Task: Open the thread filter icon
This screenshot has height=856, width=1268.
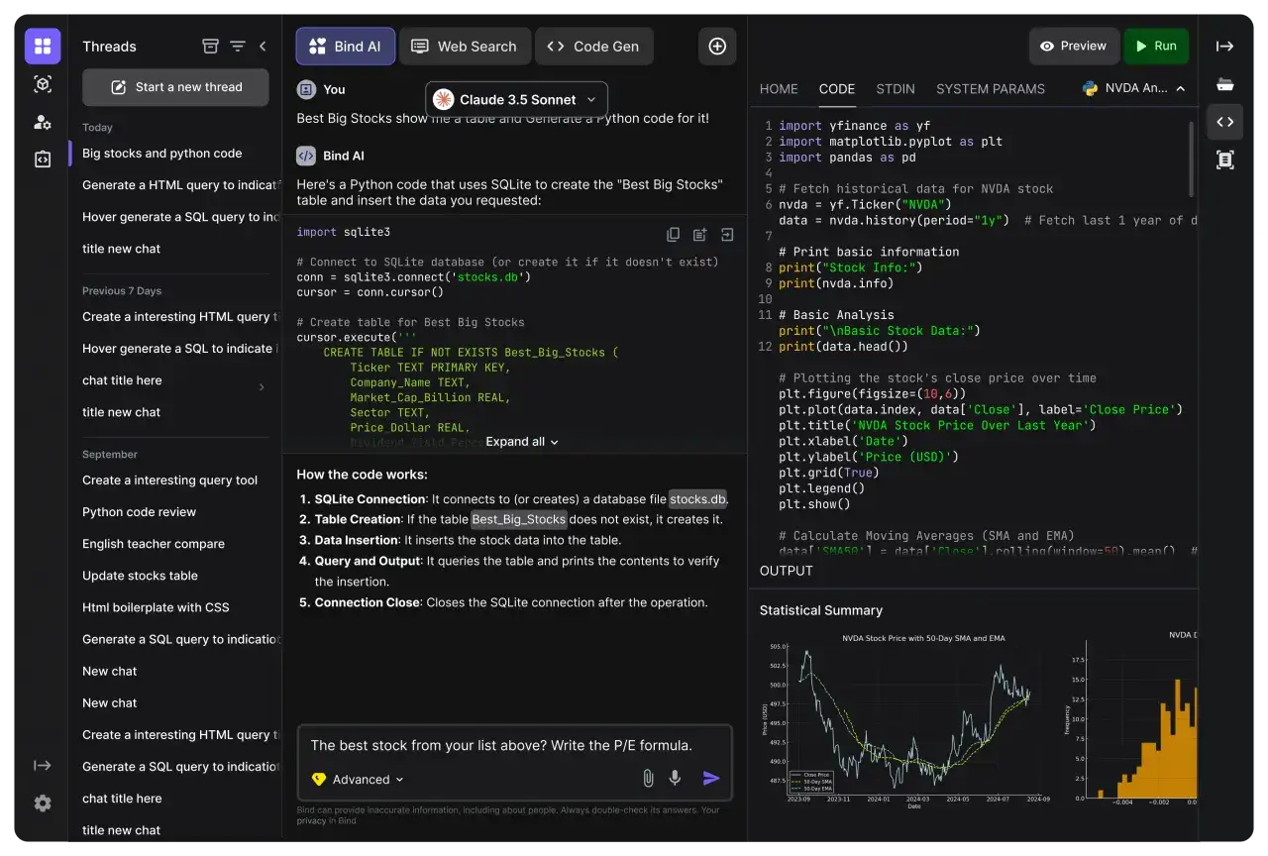Action: [x=238, y=47]
